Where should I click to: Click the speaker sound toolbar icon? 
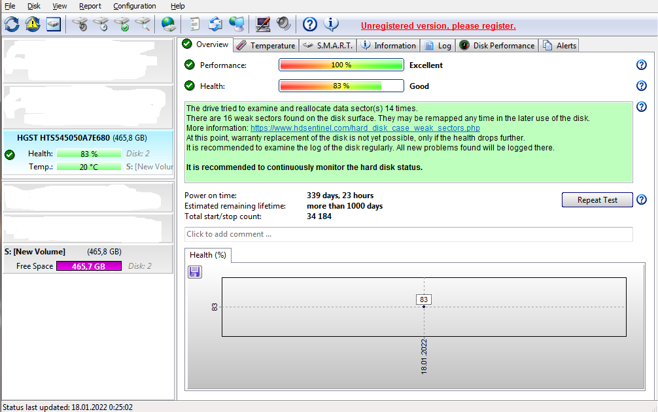coord(283,25)
